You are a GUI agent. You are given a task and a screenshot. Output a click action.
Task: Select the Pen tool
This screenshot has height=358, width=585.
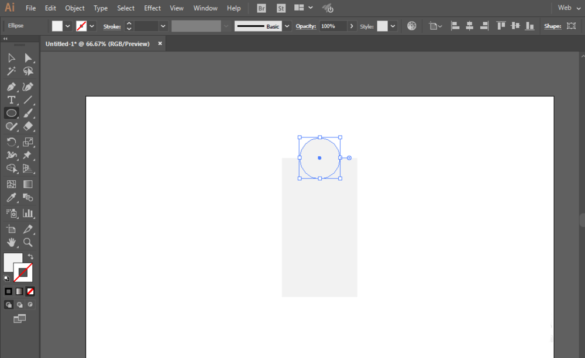click(x=11, y=87)
